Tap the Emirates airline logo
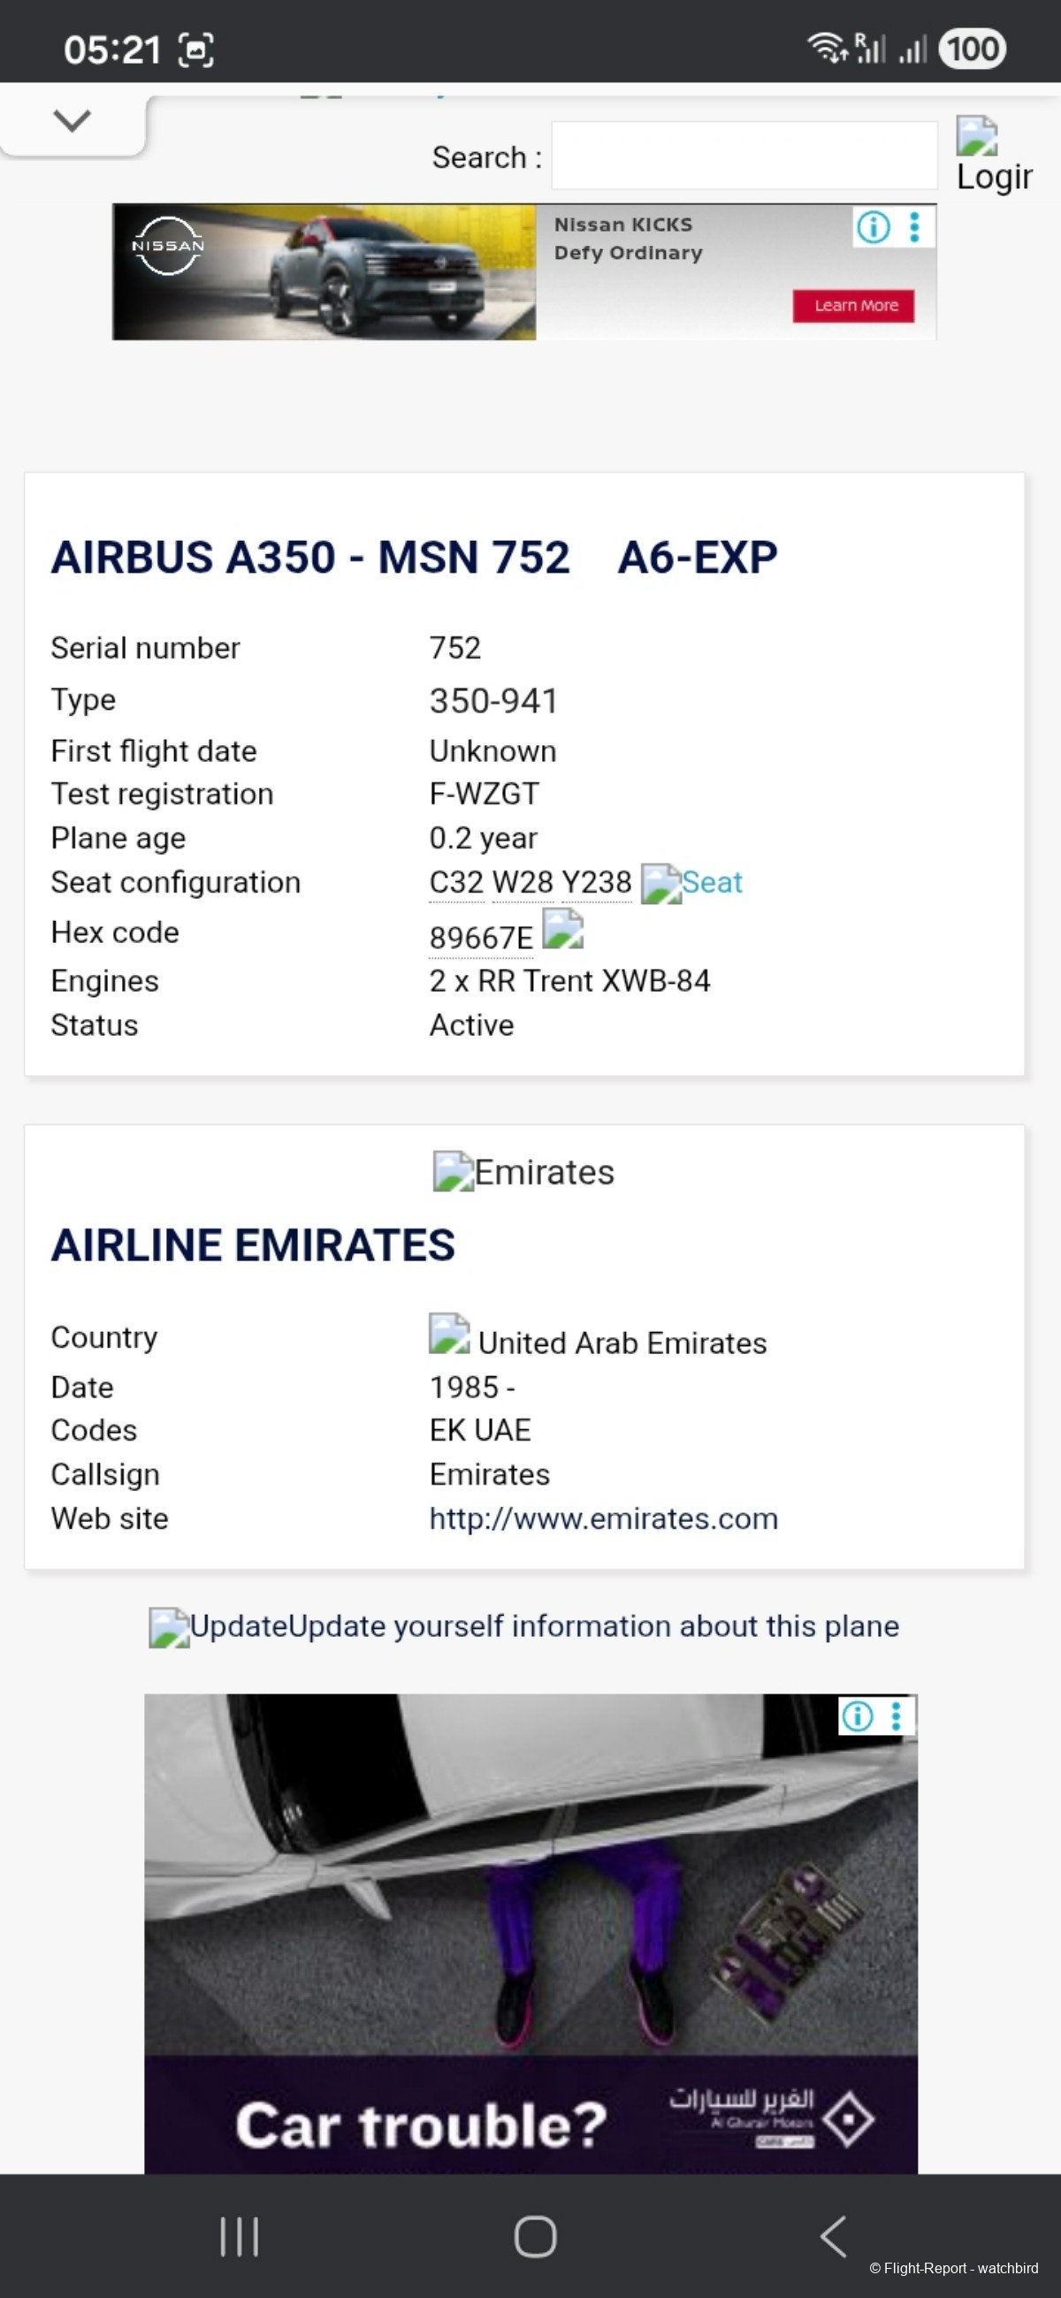Screen dimensions: 1061x2298 523,1172
